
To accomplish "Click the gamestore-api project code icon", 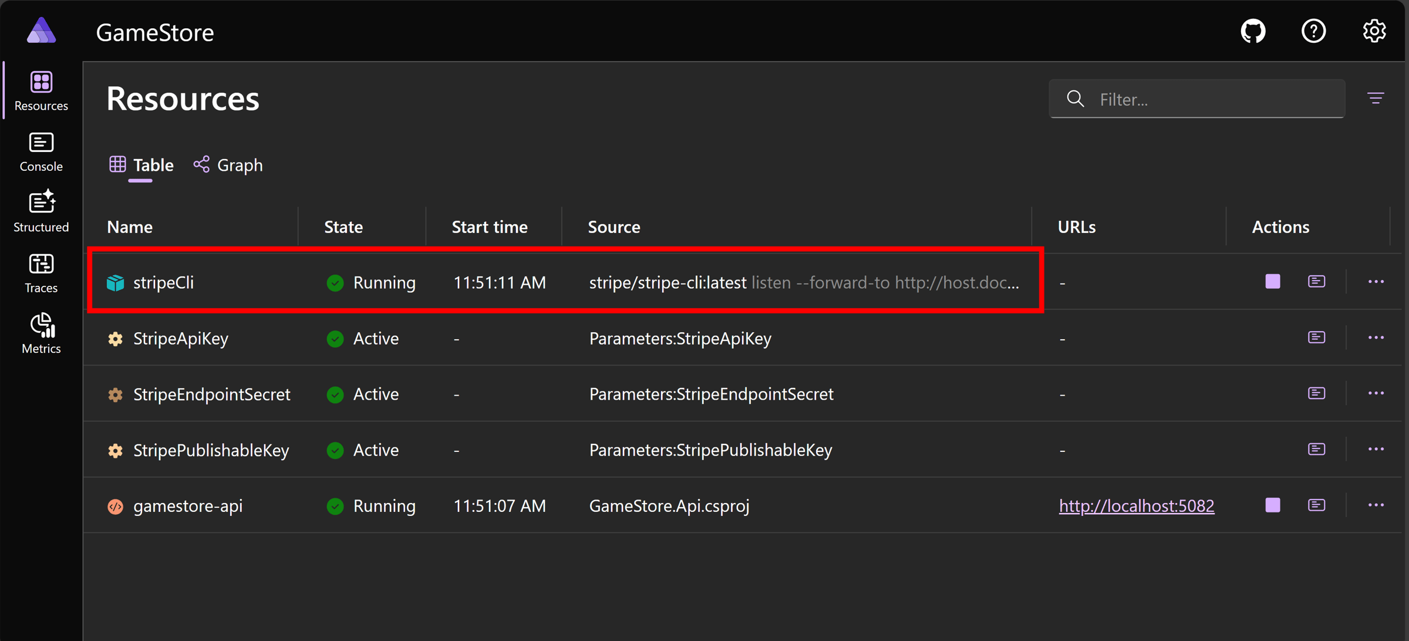I will (x=115, y=505).
